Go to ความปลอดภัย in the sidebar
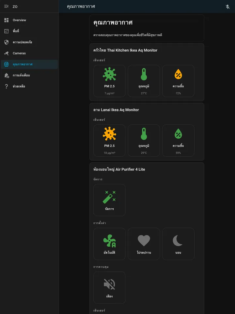 click(x=29, y=42)
